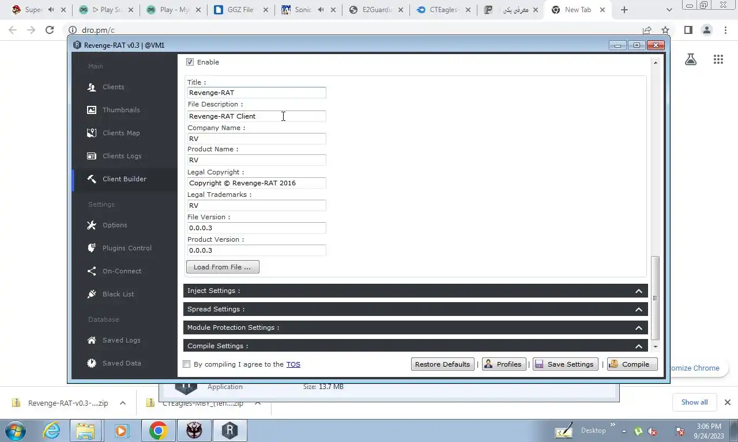Open the Clients sidebar icon
The image size is (738, 442).
click(x=92, y=87)
